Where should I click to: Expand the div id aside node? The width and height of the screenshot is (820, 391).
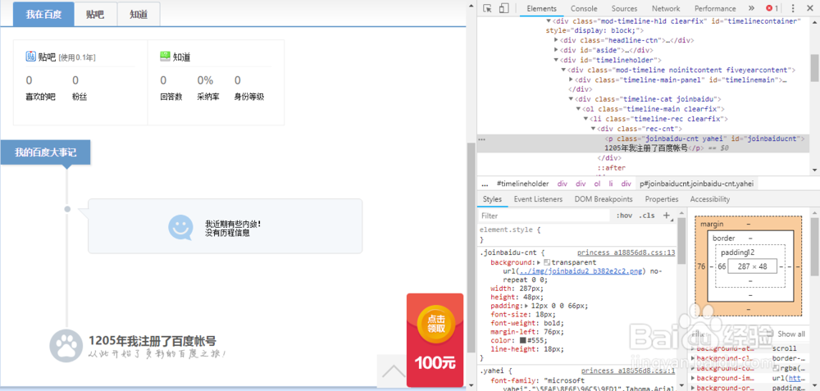(x=557, y=50)
